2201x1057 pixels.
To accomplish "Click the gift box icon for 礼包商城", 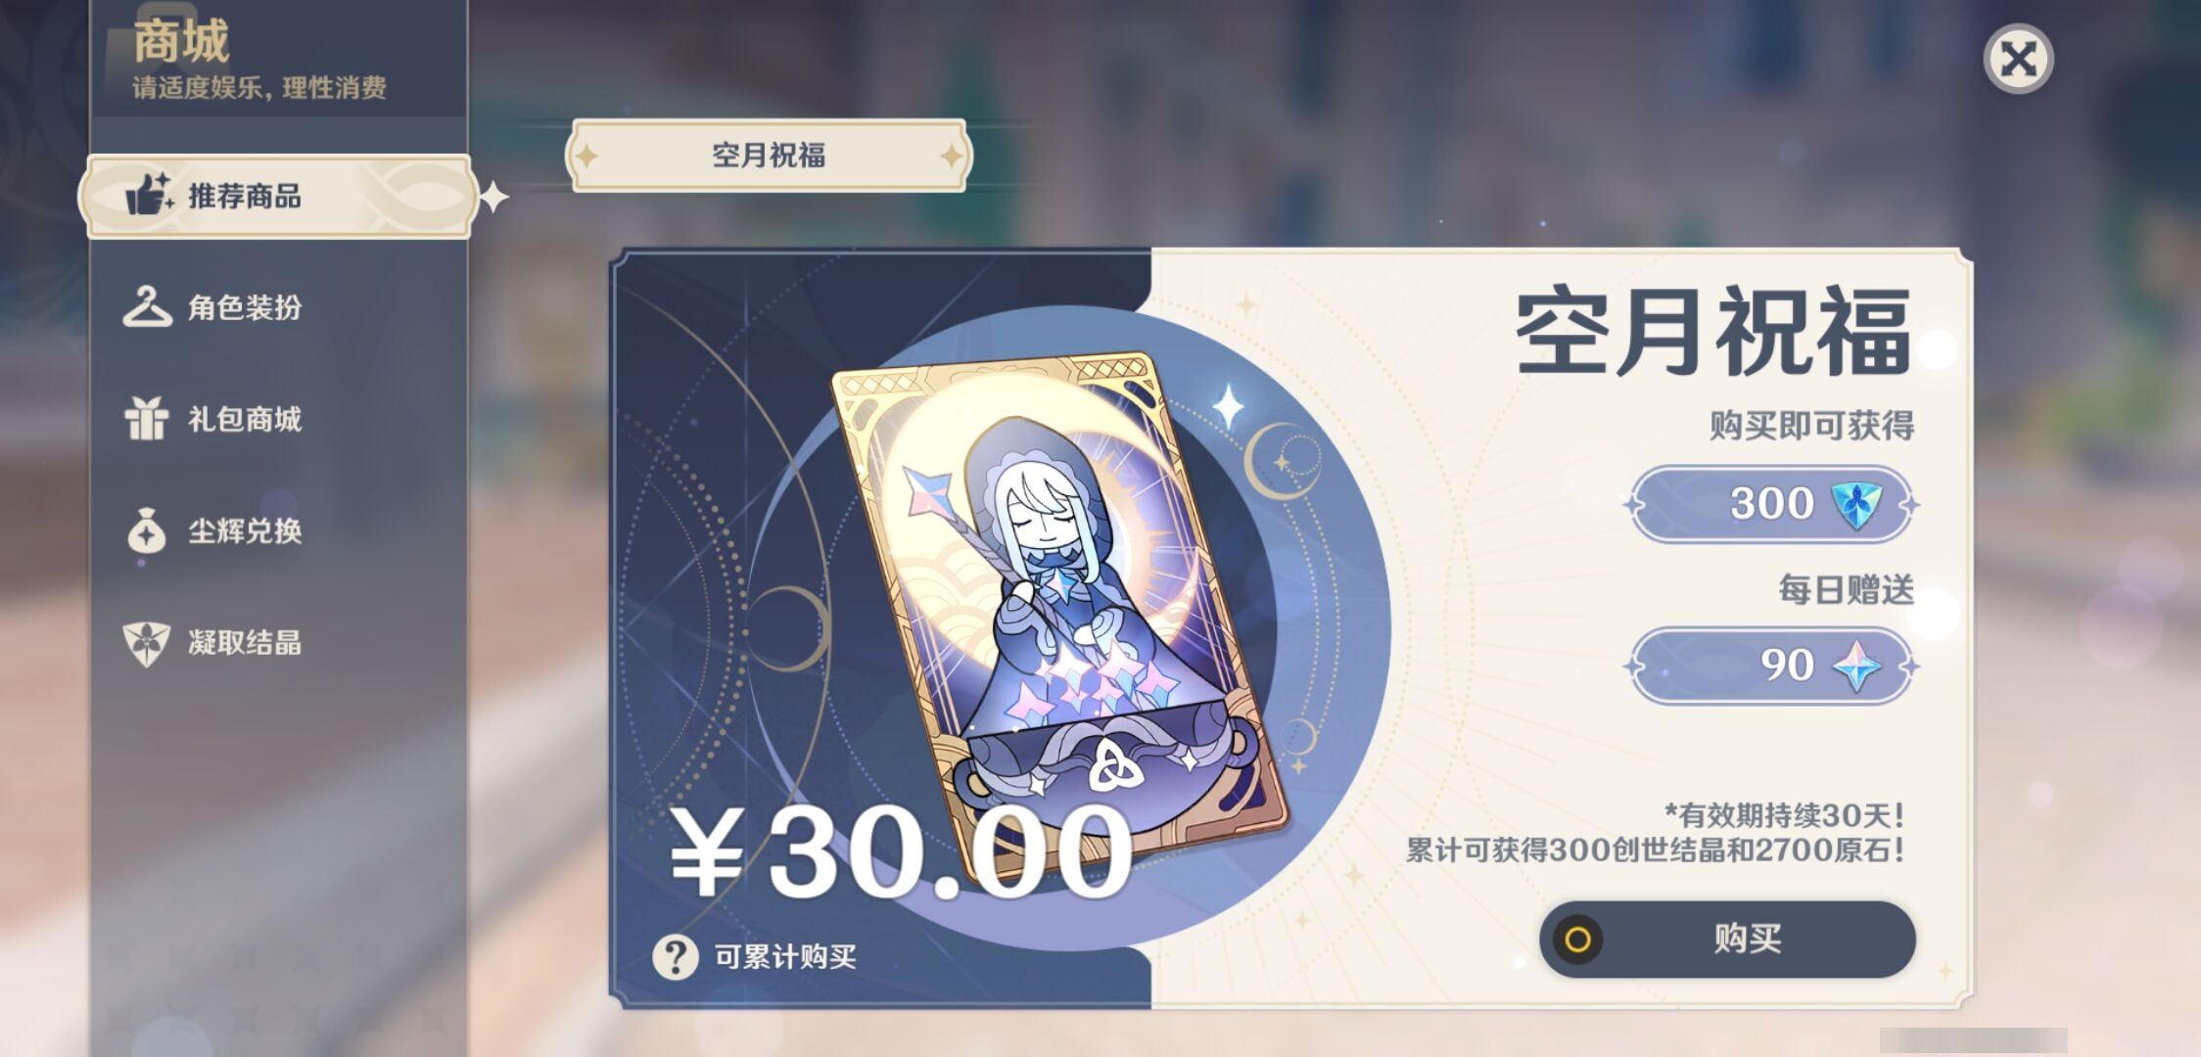I will click(147, 419).
